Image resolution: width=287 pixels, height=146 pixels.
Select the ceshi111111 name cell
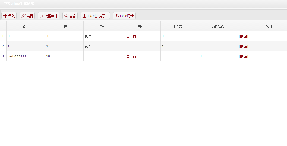coord(17,56)
